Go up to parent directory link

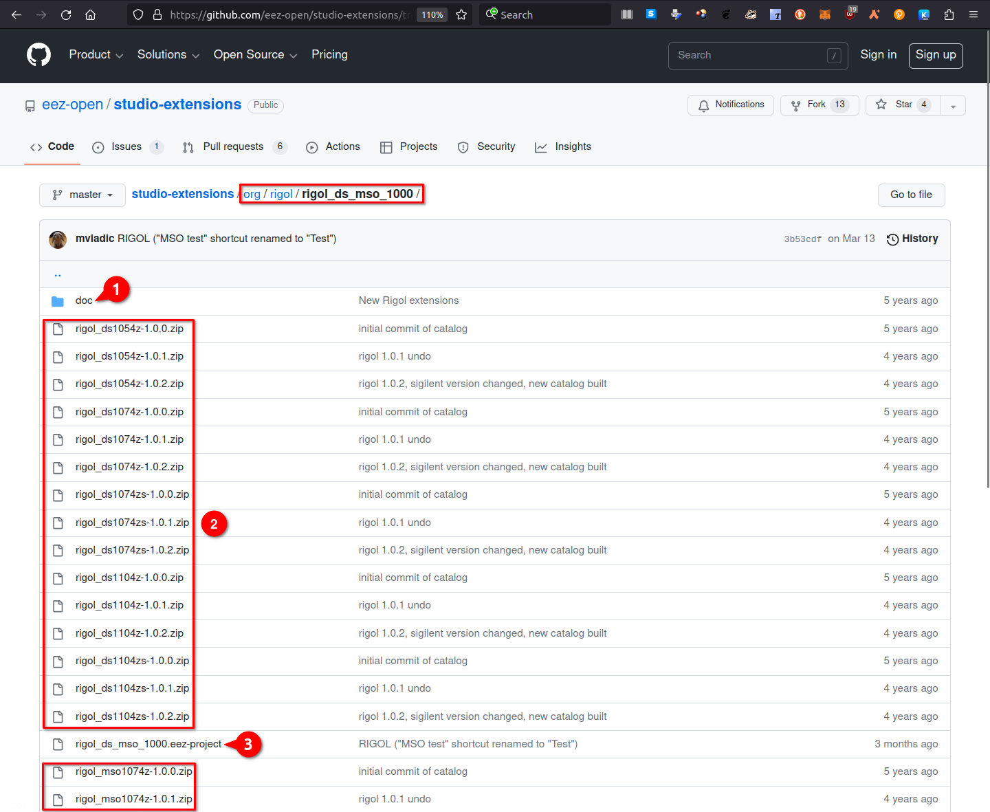pos(58,274)
